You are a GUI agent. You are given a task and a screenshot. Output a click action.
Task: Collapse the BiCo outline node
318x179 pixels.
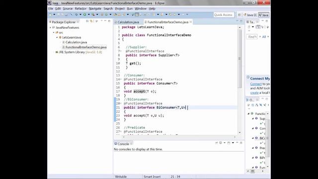pyautogui.click(x=253, y=138)
